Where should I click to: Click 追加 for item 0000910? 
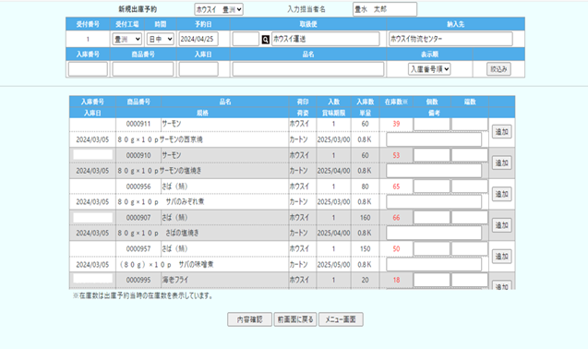(x=502, y=162)
